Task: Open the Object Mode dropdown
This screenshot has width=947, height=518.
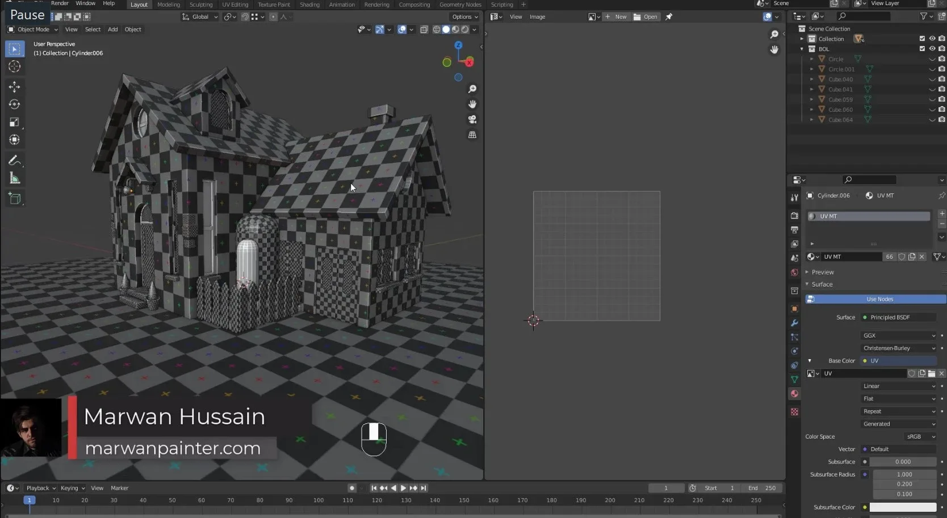Action: click(33, 30)
